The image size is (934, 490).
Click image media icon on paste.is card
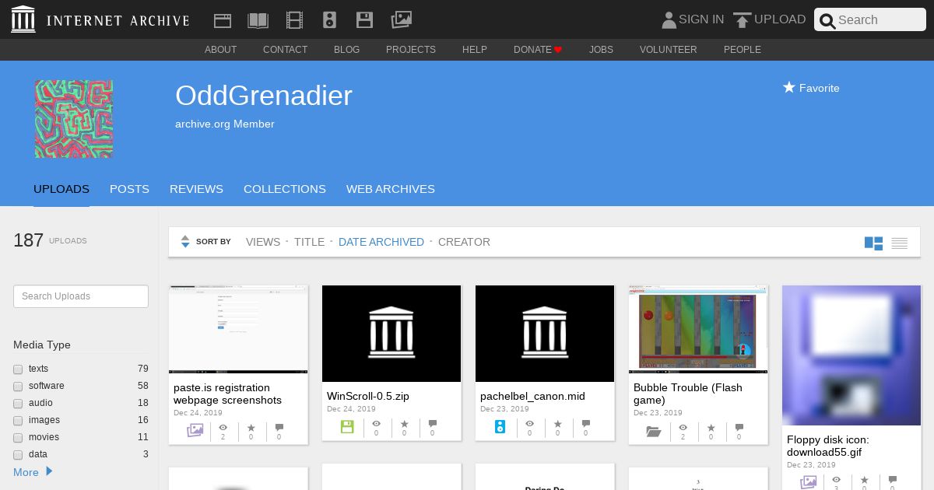pos(195,430)
